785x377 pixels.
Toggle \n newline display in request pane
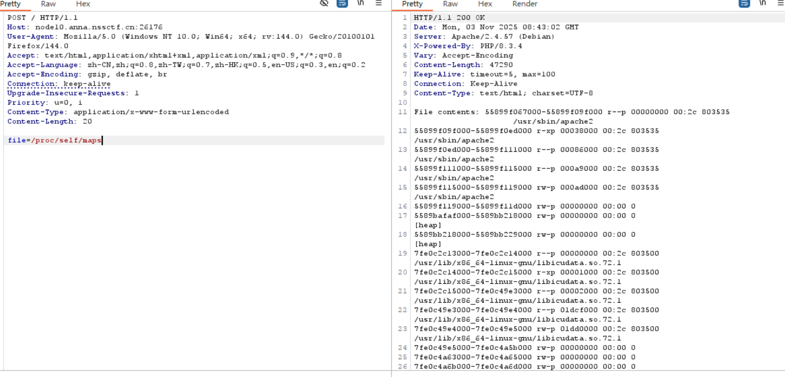(360, 3)
